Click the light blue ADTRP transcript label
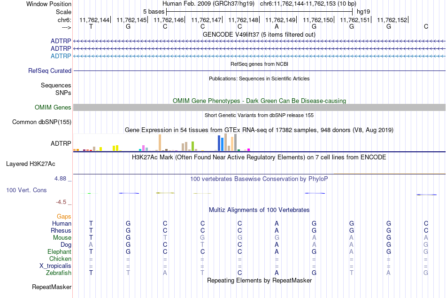This screenshot has height=298, width=446. click(x=61, y=56)
